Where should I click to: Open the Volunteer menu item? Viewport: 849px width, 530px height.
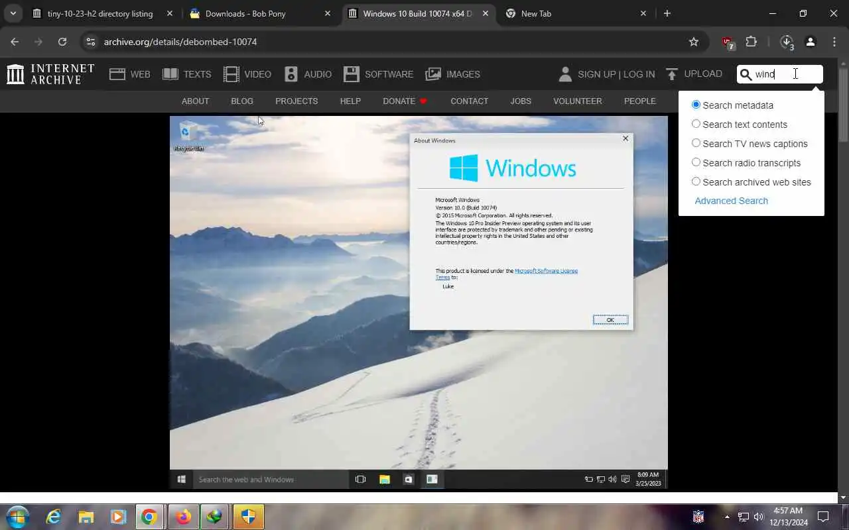(578, 101)
